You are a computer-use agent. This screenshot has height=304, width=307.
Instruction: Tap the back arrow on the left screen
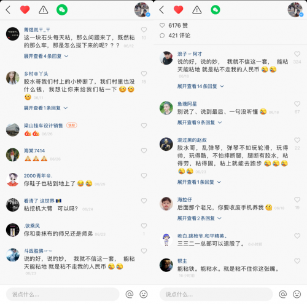[x=8, y=10]
